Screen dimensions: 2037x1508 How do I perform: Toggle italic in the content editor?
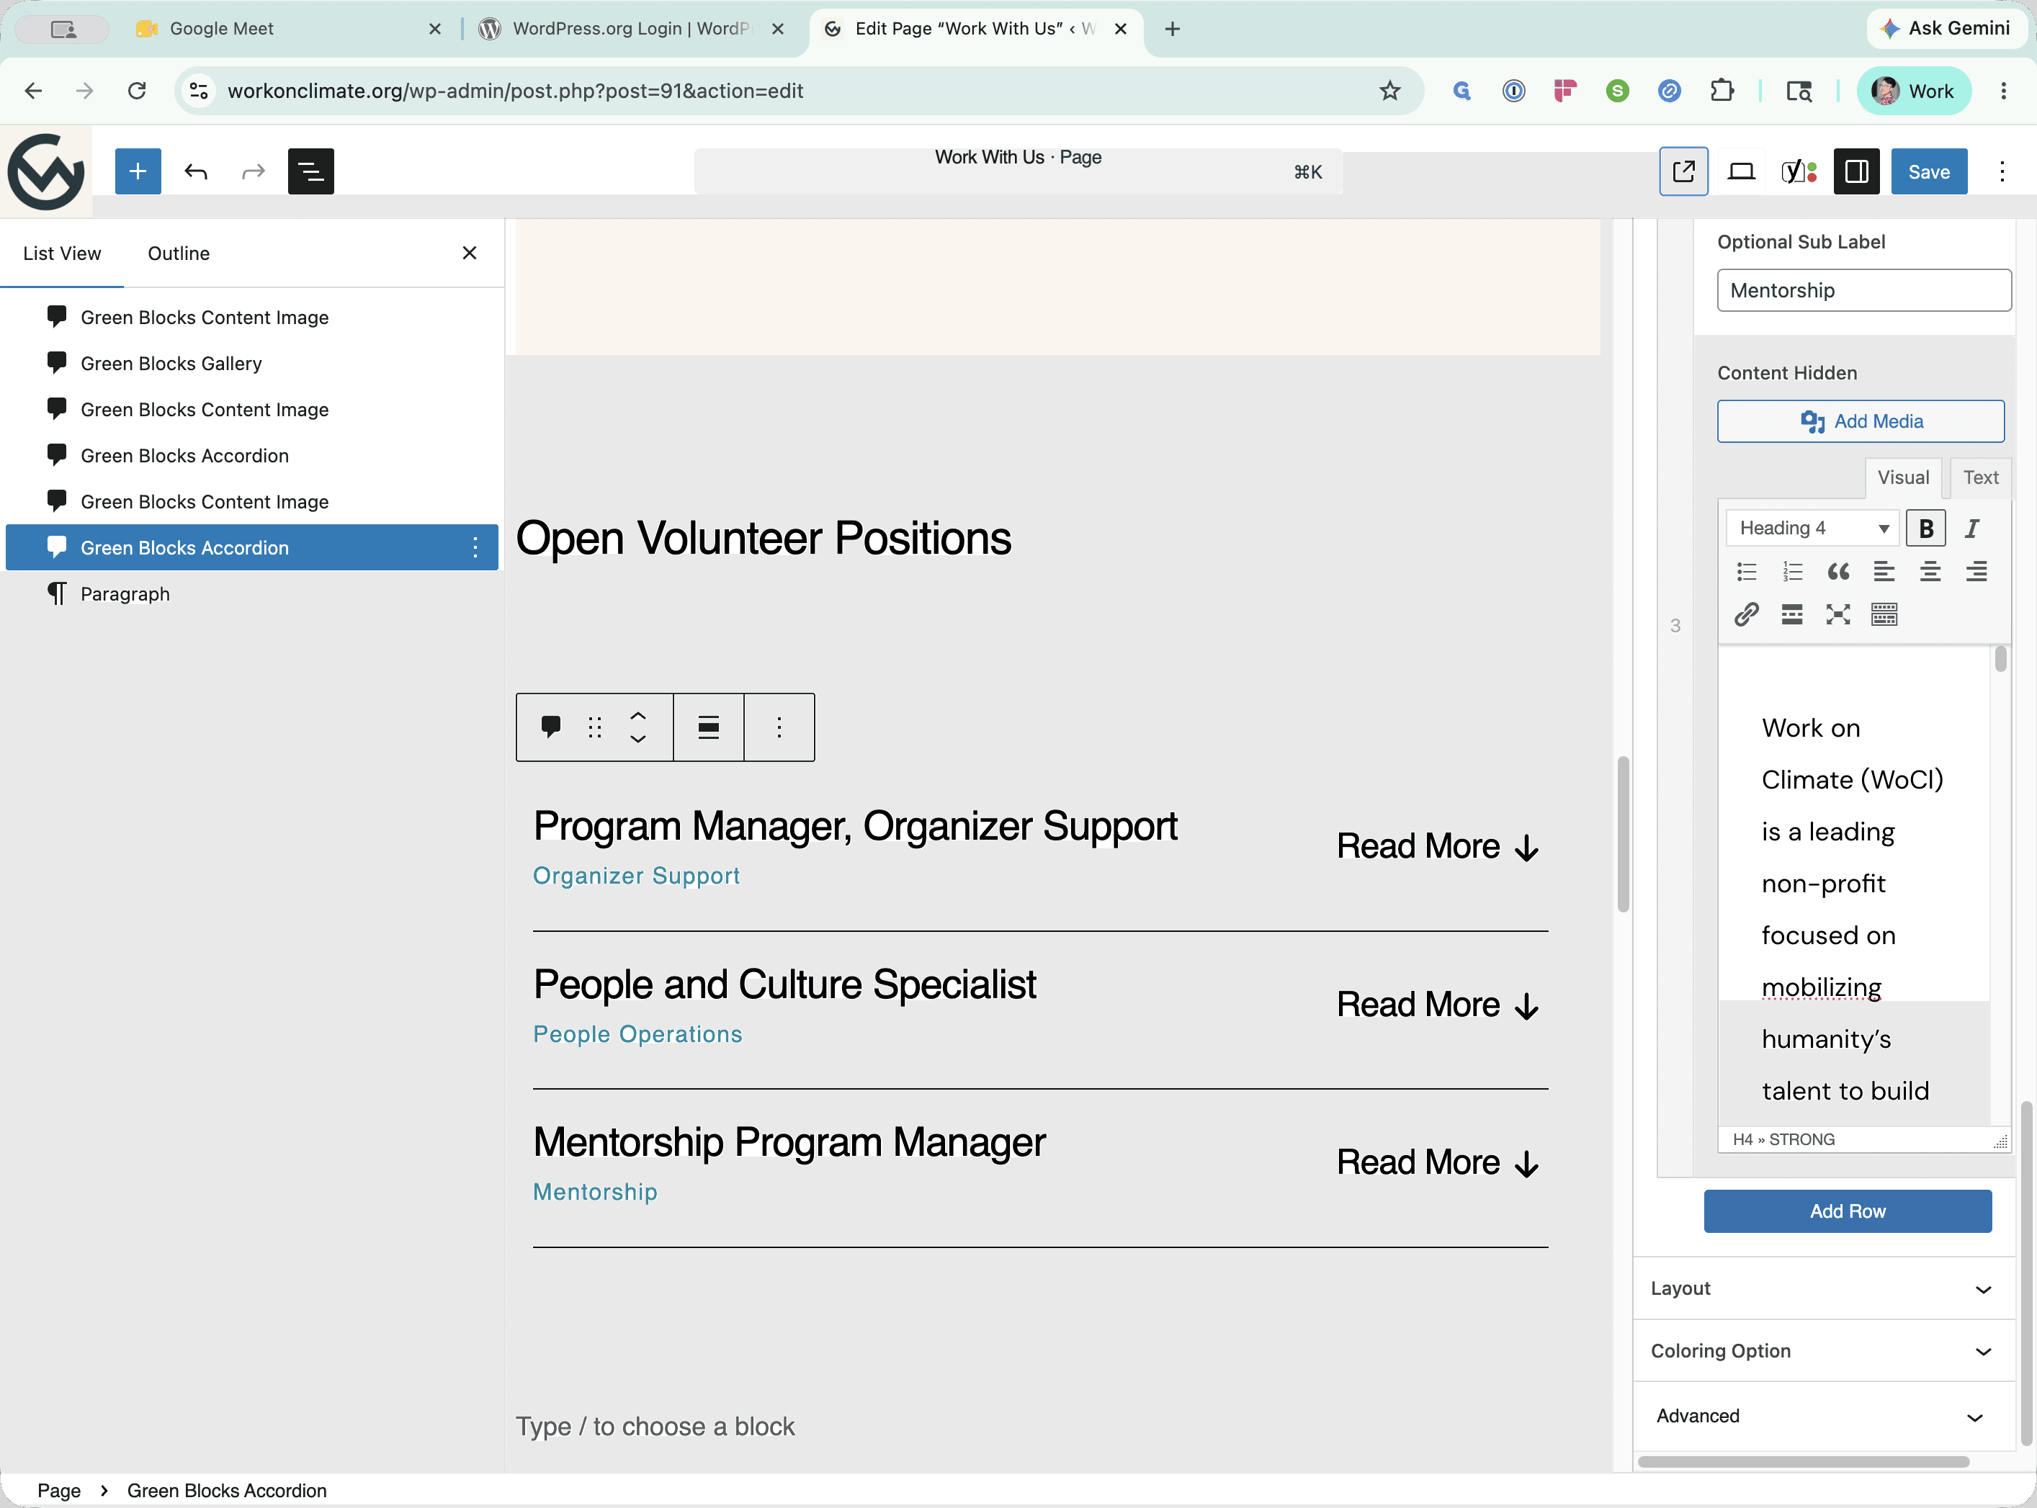point(1972,528)
